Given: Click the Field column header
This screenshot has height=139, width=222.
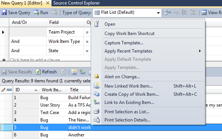Looking at the screenshot, I should point(65,22).
